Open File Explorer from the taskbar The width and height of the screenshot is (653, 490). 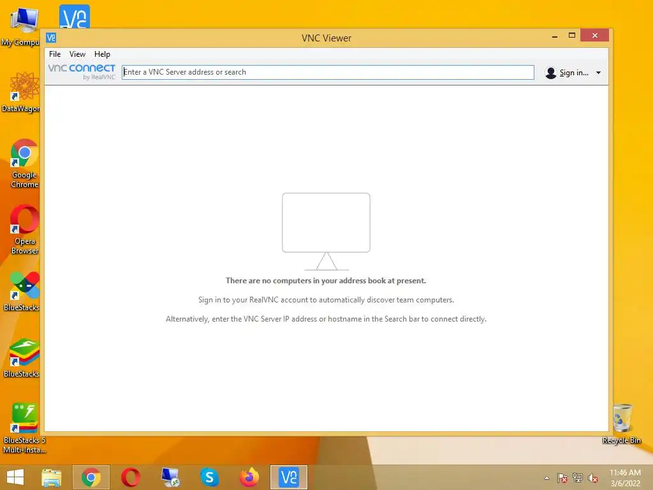pos(52,477)
